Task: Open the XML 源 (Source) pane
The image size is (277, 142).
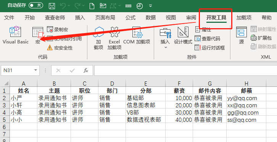Action: point(241,35)
